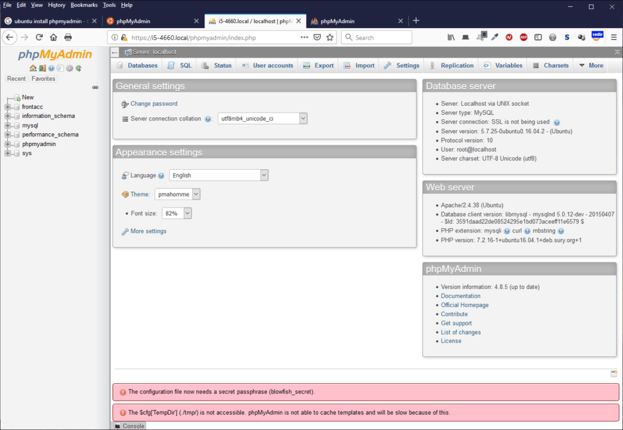Open the Status tab
Image resolution: width=623 pixels, height=430 pixels.
coord(217,66)
